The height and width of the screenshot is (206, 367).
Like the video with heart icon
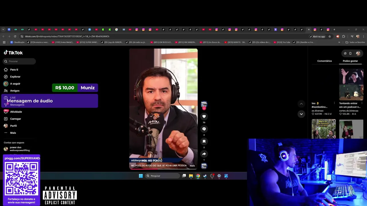tap(204, 116)
